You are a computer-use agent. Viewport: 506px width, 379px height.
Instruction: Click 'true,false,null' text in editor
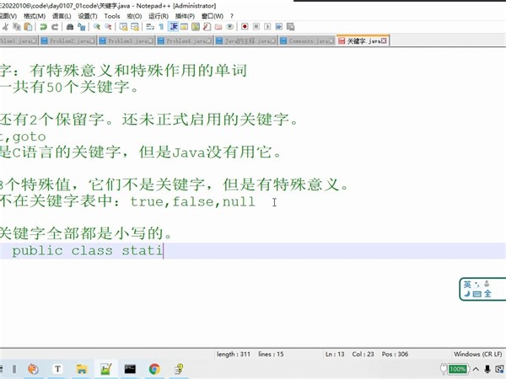[x=192, y=202]
